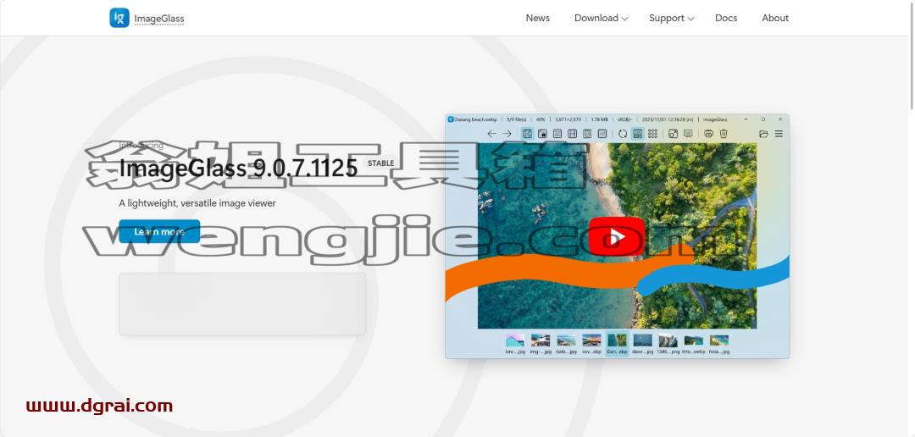This screenshot has width=915, height=437.
Task: Toggle the lock zoom ratio icon
Action: 542,134
